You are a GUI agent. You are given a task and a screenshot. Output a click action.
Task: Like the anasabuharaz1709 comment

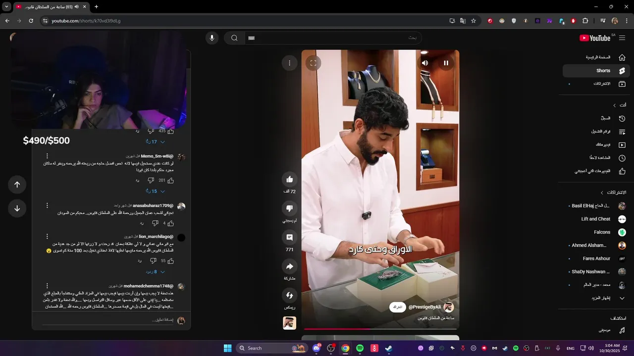point(171,223)
